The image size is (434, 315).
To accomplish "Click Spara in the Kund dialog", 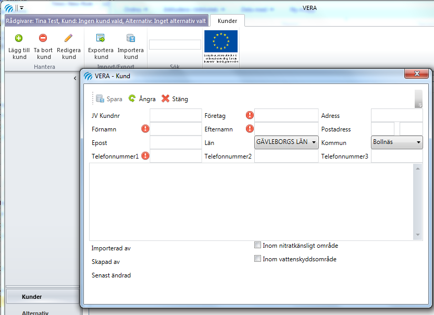I will pyautogui.click(x=109, y=99).
